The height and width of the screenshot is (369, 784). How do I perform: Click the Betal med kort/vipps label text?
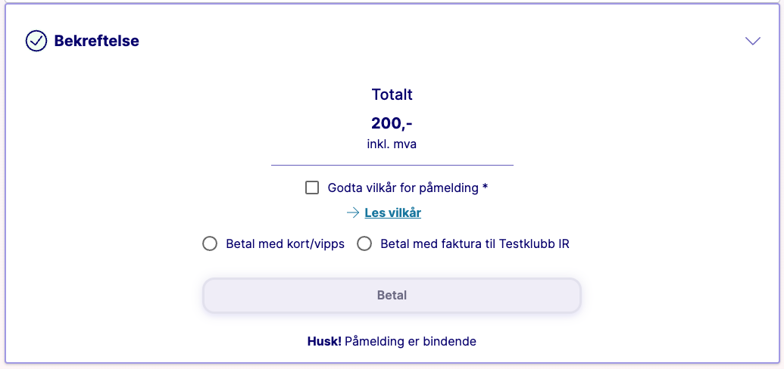(x=285, y=244)
